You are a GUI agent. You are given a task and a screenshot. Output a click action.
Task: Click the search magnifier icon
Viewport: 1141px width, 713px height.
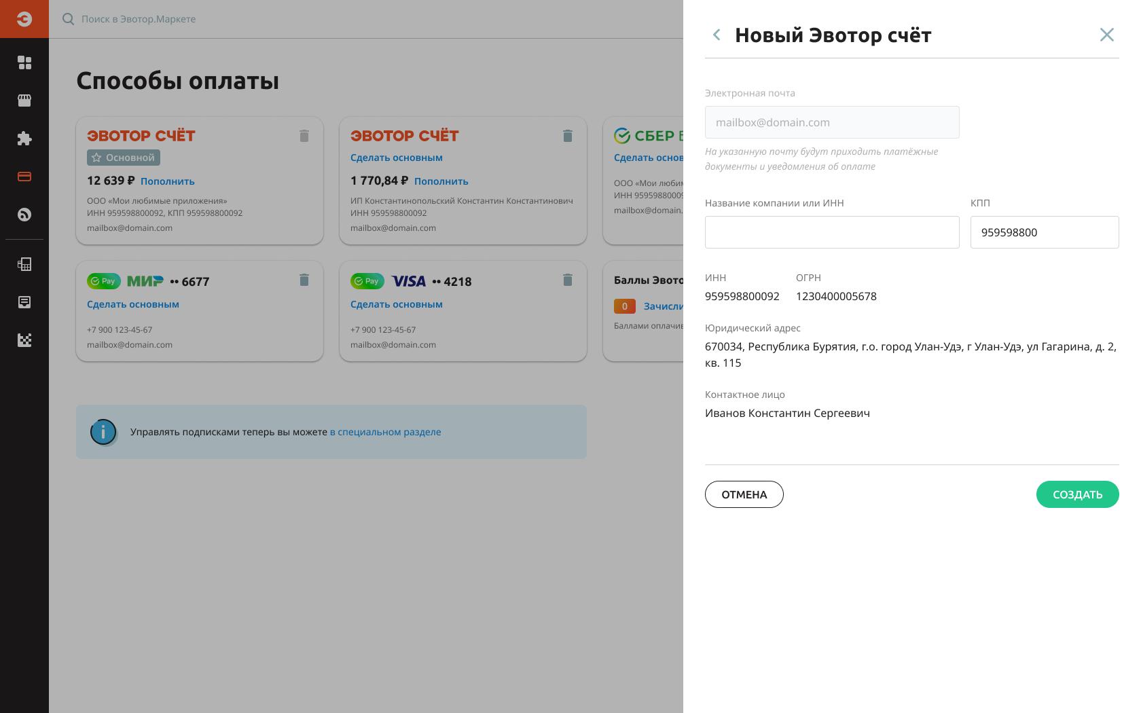pos(68,19)
